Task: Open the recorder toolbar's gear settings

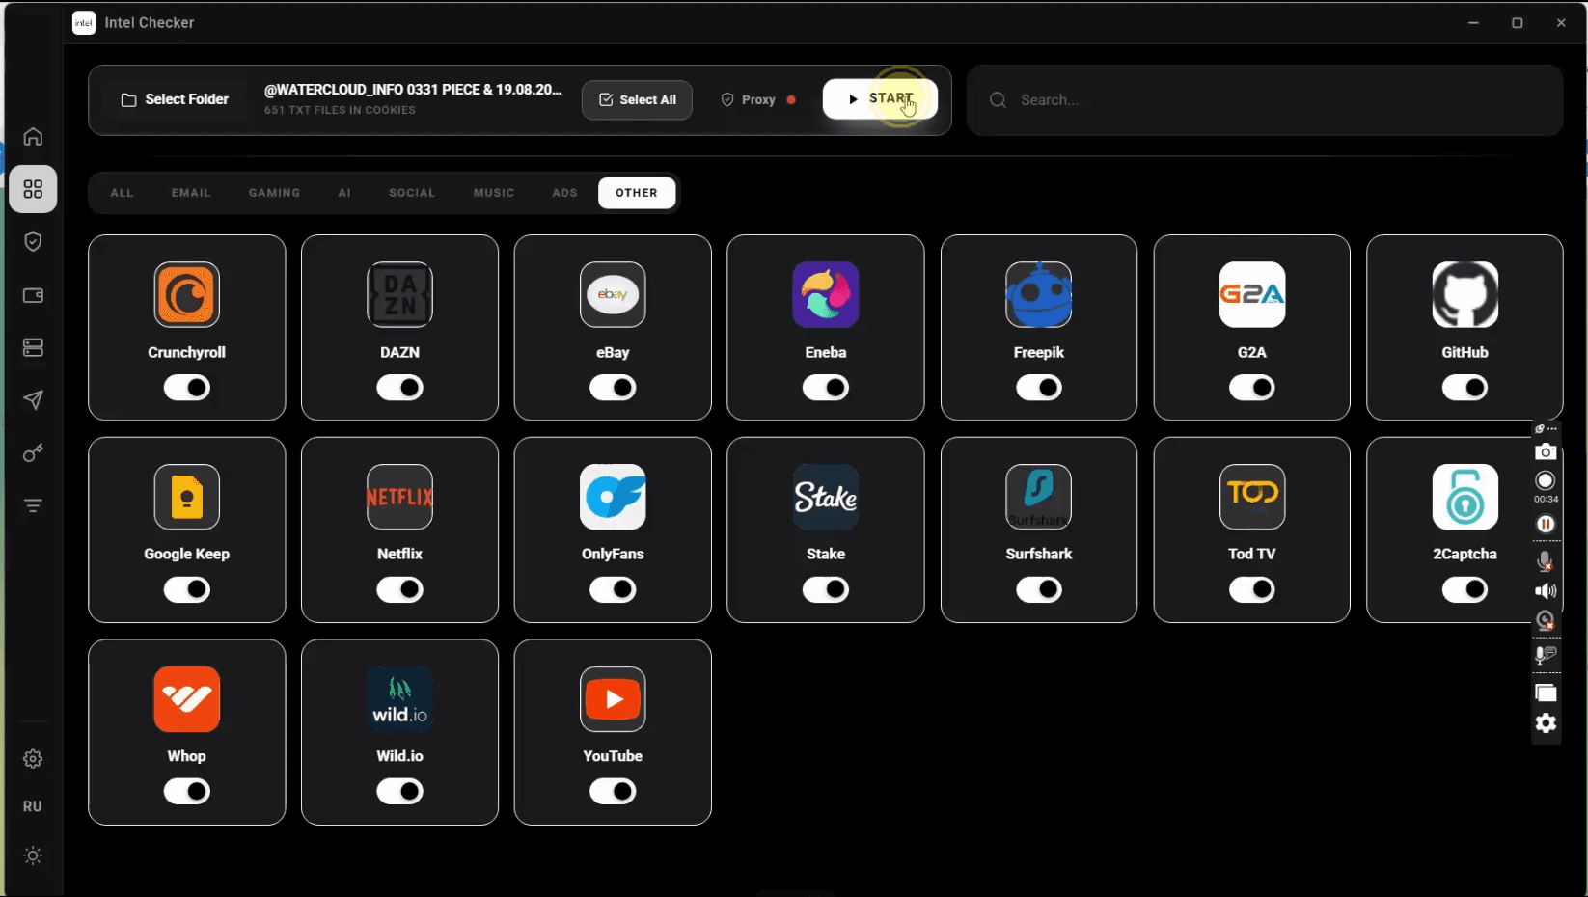Action: click(x=1546, y=723)
